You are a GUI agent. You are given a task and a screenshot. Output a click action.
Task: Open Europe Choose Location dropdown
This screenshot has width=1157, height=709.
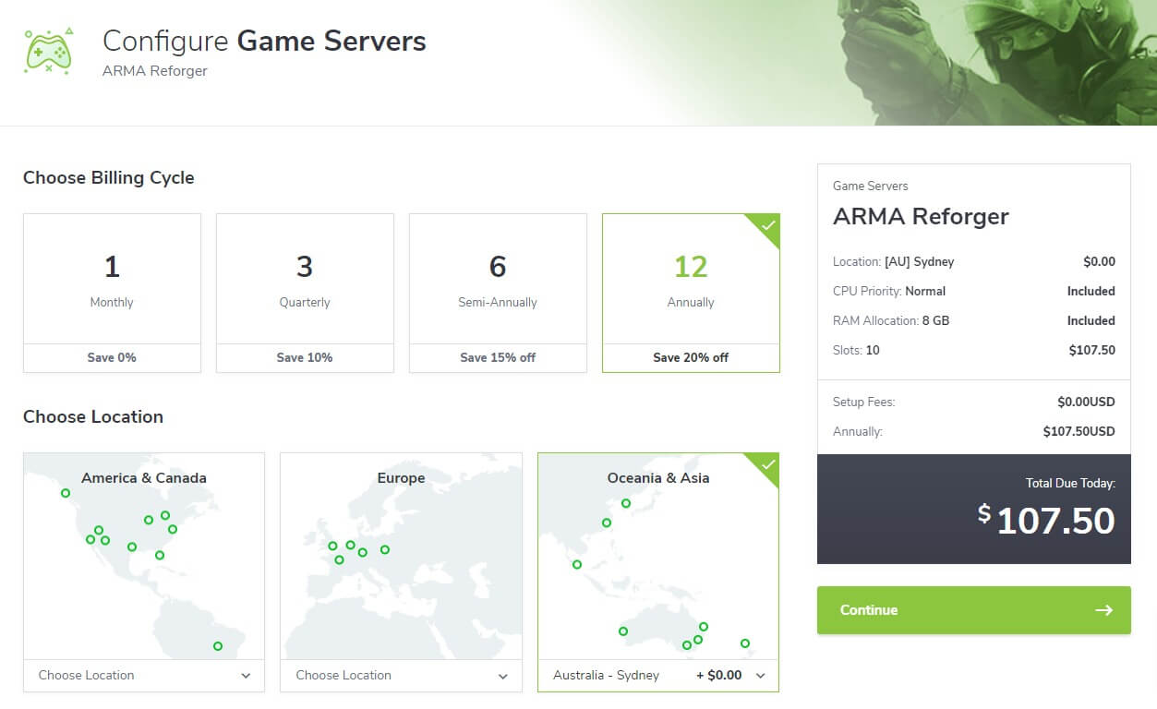pyautogui.click(x=401, y=676)
